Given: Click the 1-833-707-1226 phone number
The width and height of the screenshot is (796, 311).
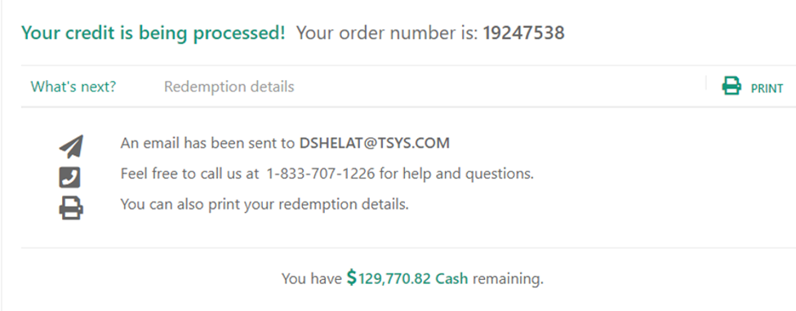Looking at the screenshot, I should pyautogui.click(x=321, y=174).
